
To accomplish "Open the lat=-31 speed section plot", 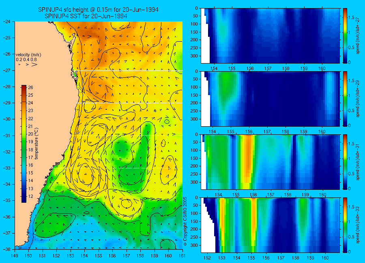I will (x=270, y=162).
